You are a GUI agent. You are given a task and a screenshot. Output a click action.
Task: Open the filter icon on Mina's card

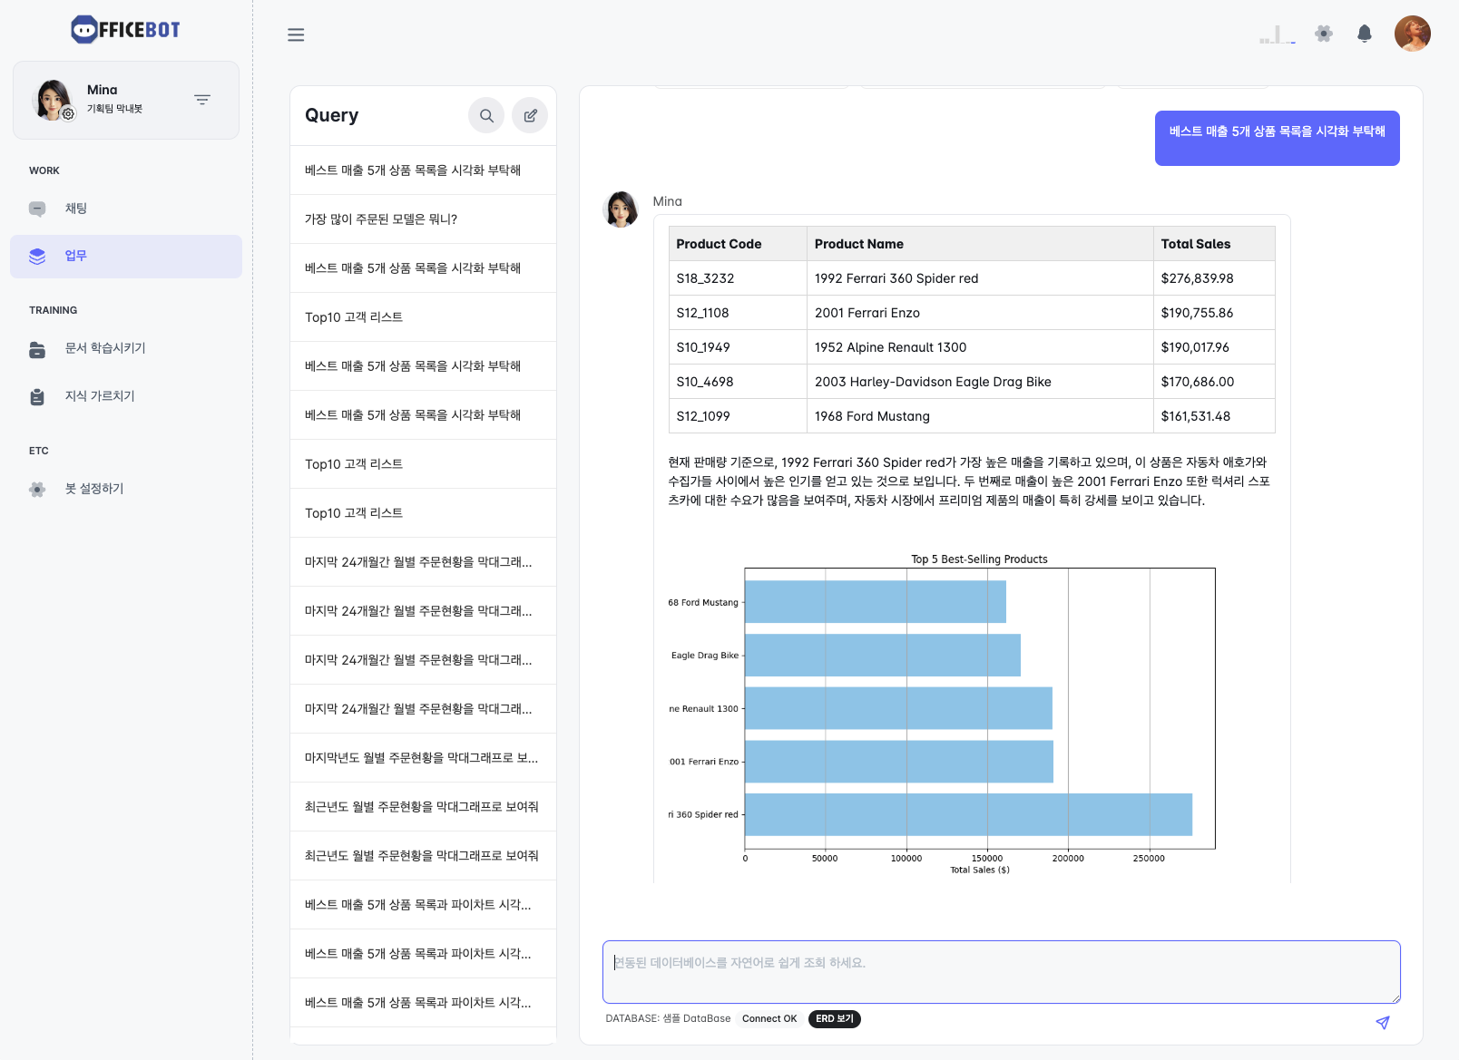[x=202, y=100]
